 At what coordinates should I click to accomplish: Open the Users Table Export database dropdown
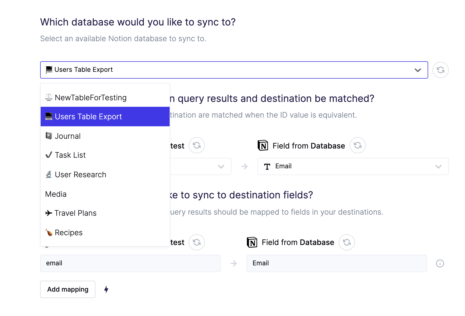coord(234,70)
